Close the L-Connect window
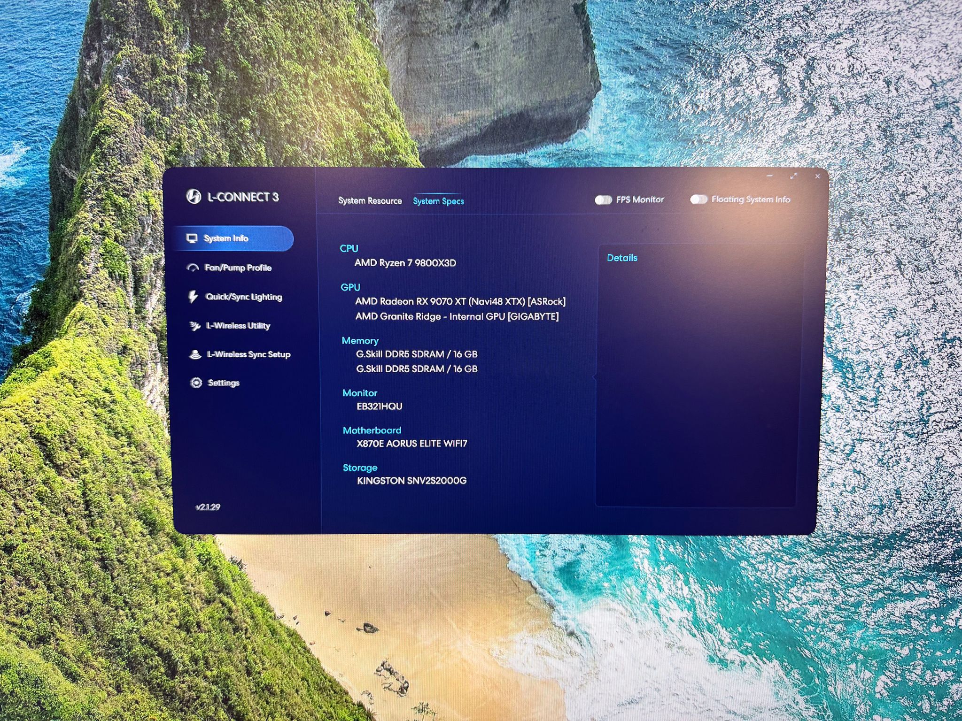Image resolution: width=962 pixels, height=721 pixels. tap(817, 176)
